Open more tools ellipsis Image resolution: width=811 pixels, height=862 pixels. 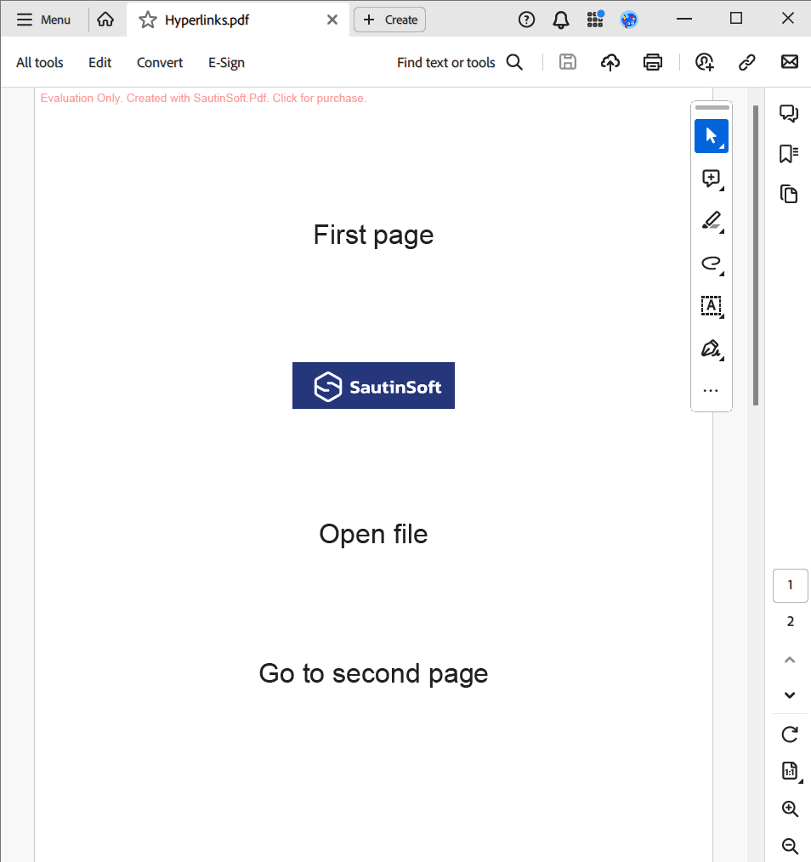pyautogui.click(x=711, y=391)
